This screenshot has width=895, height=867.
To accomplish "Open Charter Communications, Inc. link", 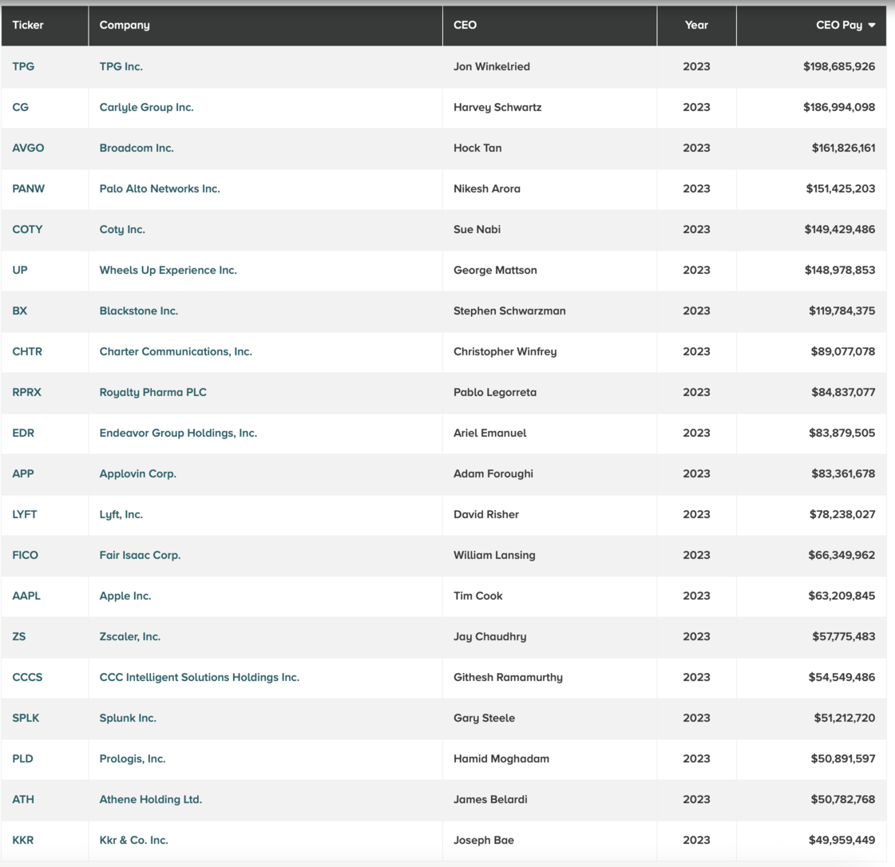I will [x=176, y=351].
